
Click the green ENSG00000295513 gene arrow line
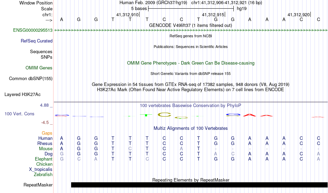pos(191,30)
